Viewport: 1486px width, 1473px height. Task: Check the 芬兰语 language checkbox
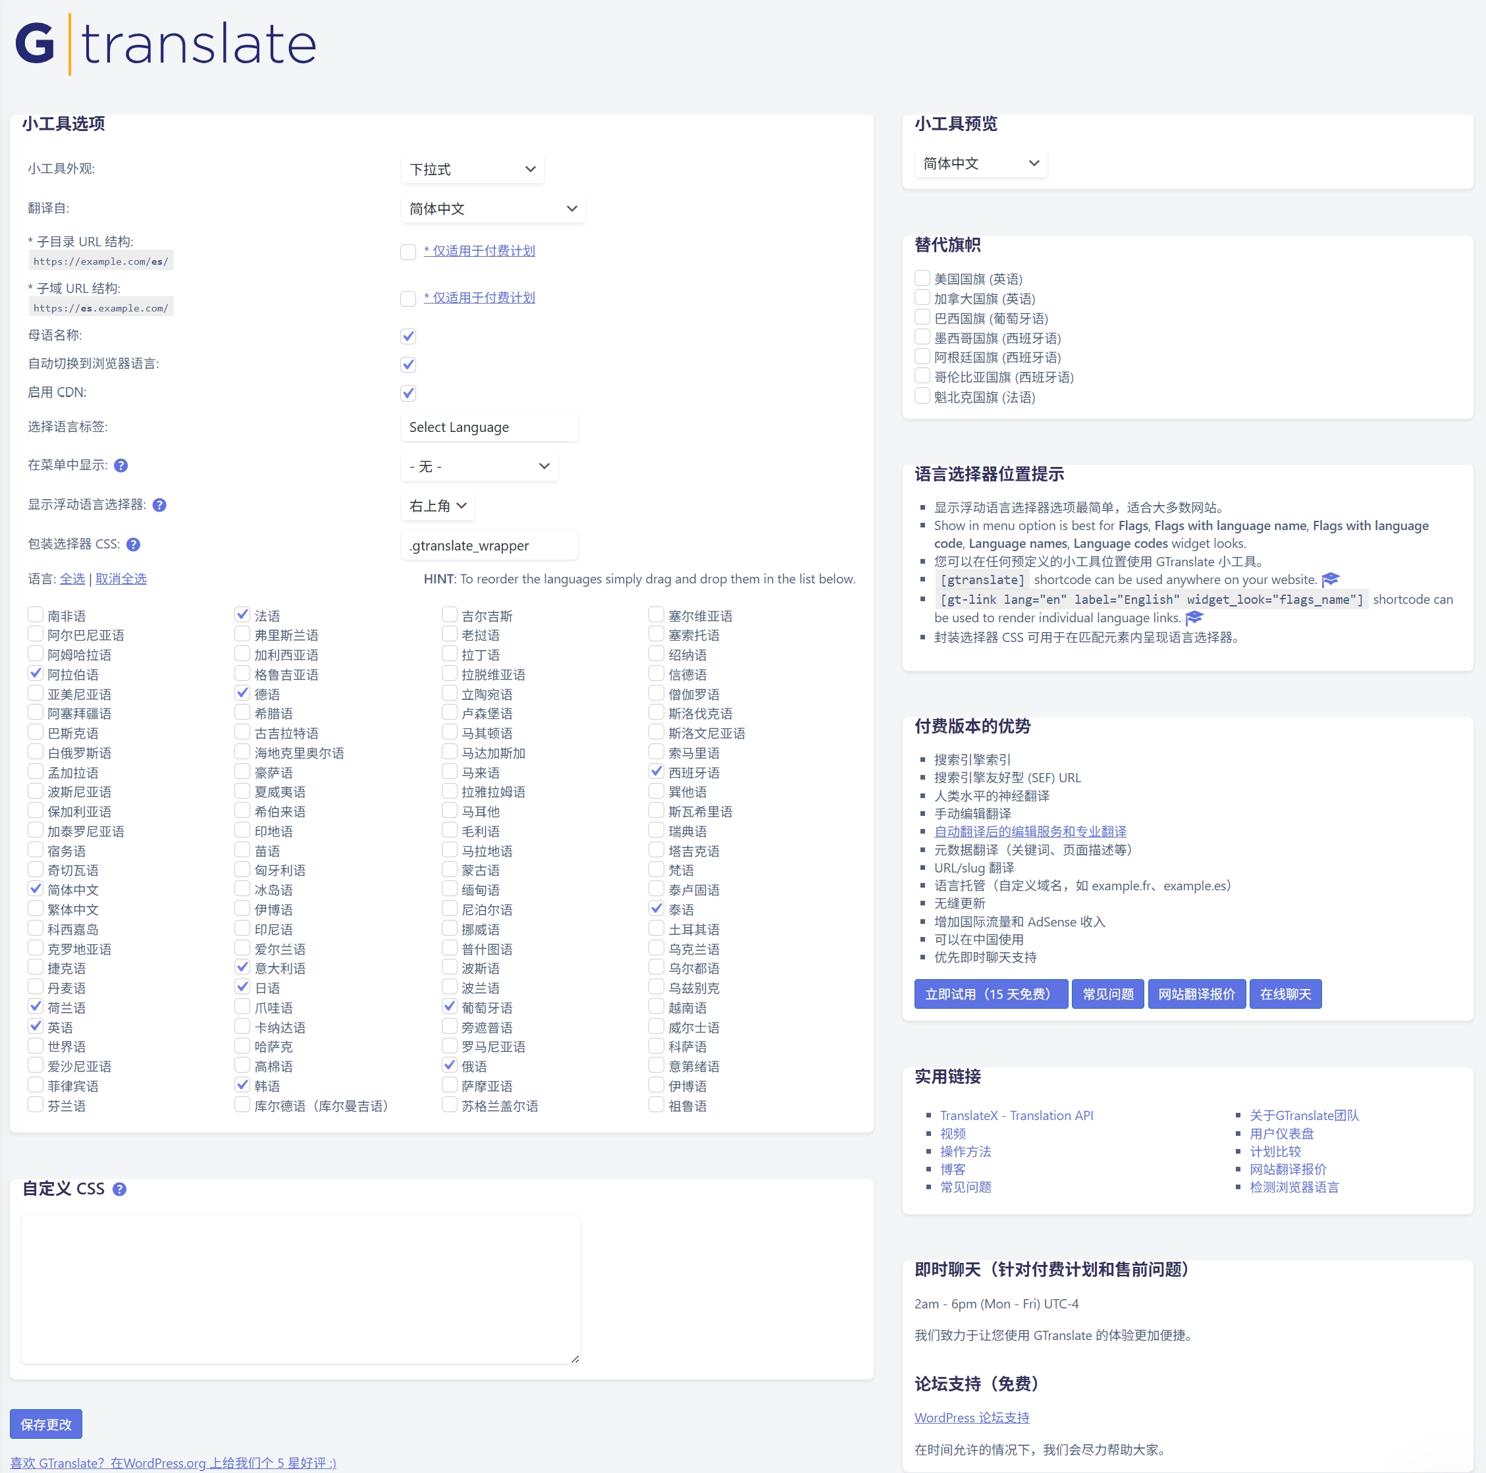coord(36,1104)
